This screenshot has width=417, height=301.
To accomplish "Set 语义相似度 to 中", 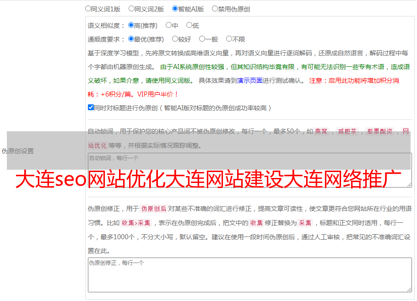I will [x=168, y=25].
